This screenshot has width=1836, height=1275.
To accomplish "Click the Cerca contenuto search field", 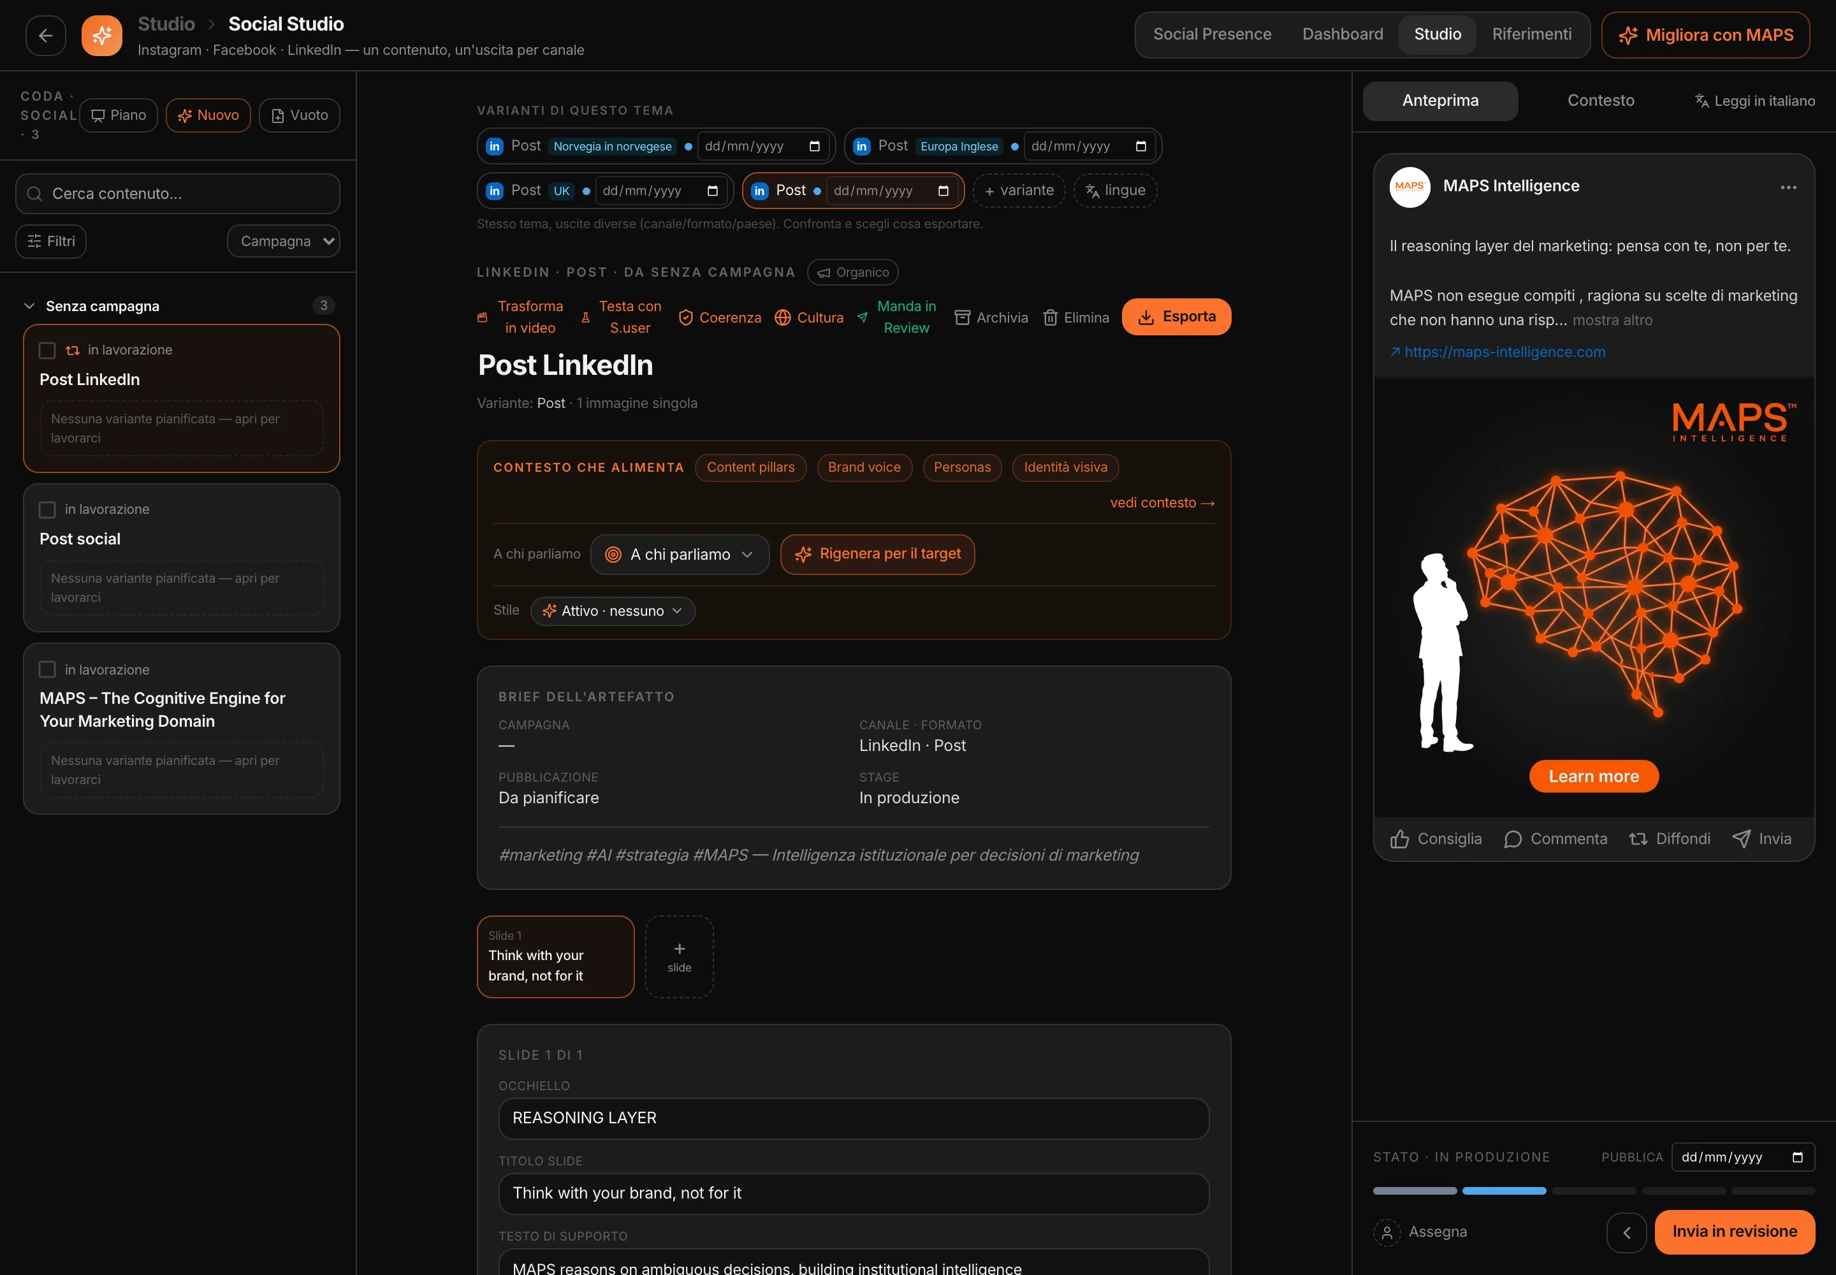I will (177, 194).
